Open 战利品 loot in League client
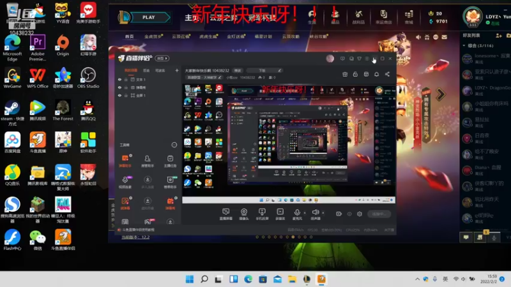 point(358,17)
